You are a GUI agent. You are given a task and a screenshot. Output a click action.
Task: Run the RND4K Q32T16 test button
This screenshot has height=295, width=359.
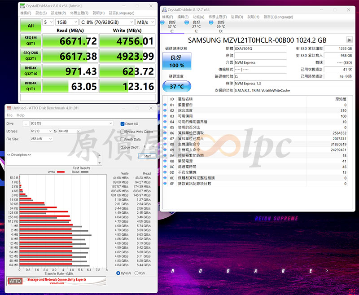pyautogui.click(x=31, y=71)
